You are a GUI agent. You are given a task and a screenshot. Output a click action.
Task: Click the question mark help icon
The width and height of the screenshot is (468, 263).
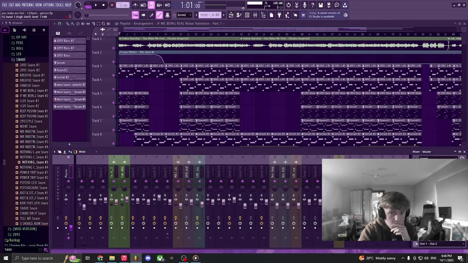click(x=313, y=5)
